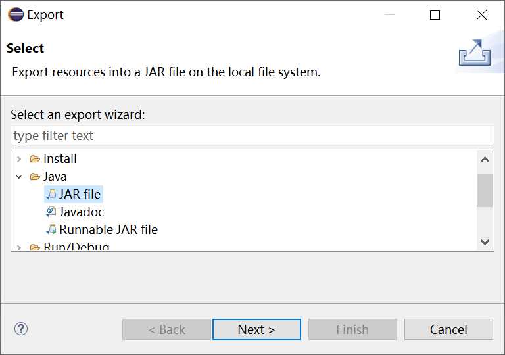This screenshot has width=505, height=355.
Task: Maximize the Export dialog window
Action: point(435,15)
